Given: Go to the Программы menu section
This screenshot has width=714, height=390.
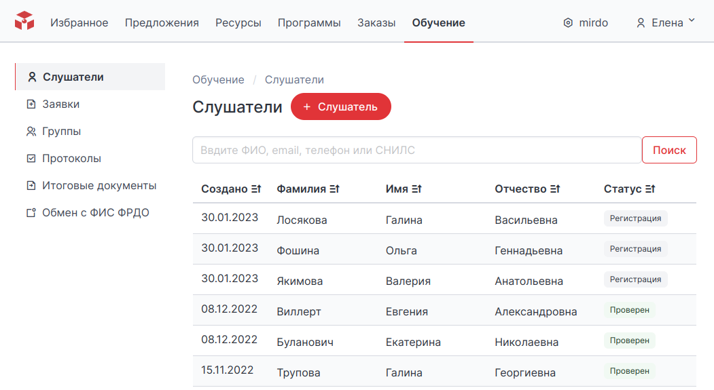Looking at the screenshot, I should (x=309, y=22).
